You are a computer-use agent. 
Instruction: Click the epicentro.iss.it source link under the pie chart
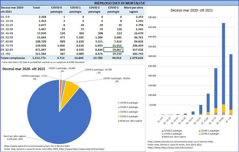click(x=37, y=146)
